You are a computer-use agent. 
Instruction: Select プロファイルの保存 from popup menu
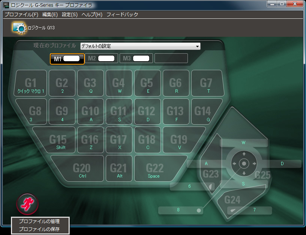coord(39,229)
